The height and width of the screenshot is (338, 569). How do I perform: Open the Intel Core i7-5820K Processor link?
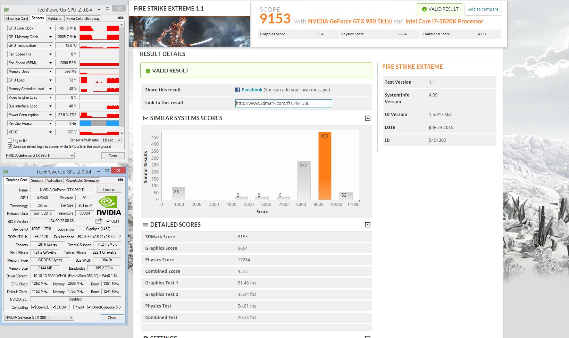tap(444, 21)
